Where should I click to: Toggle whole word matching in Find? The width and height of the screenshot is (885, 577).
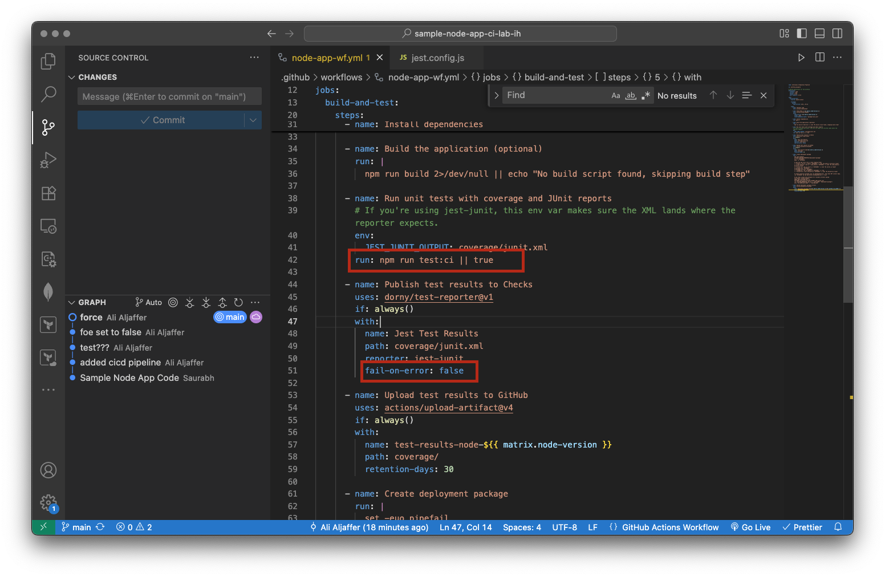[631, 95]
